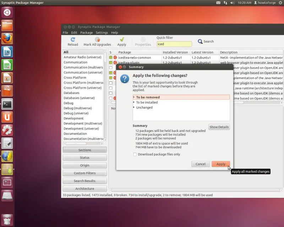284x227 pixels.
Task: Switch to the Origin filter view
Action: click(x=84, y=165)
